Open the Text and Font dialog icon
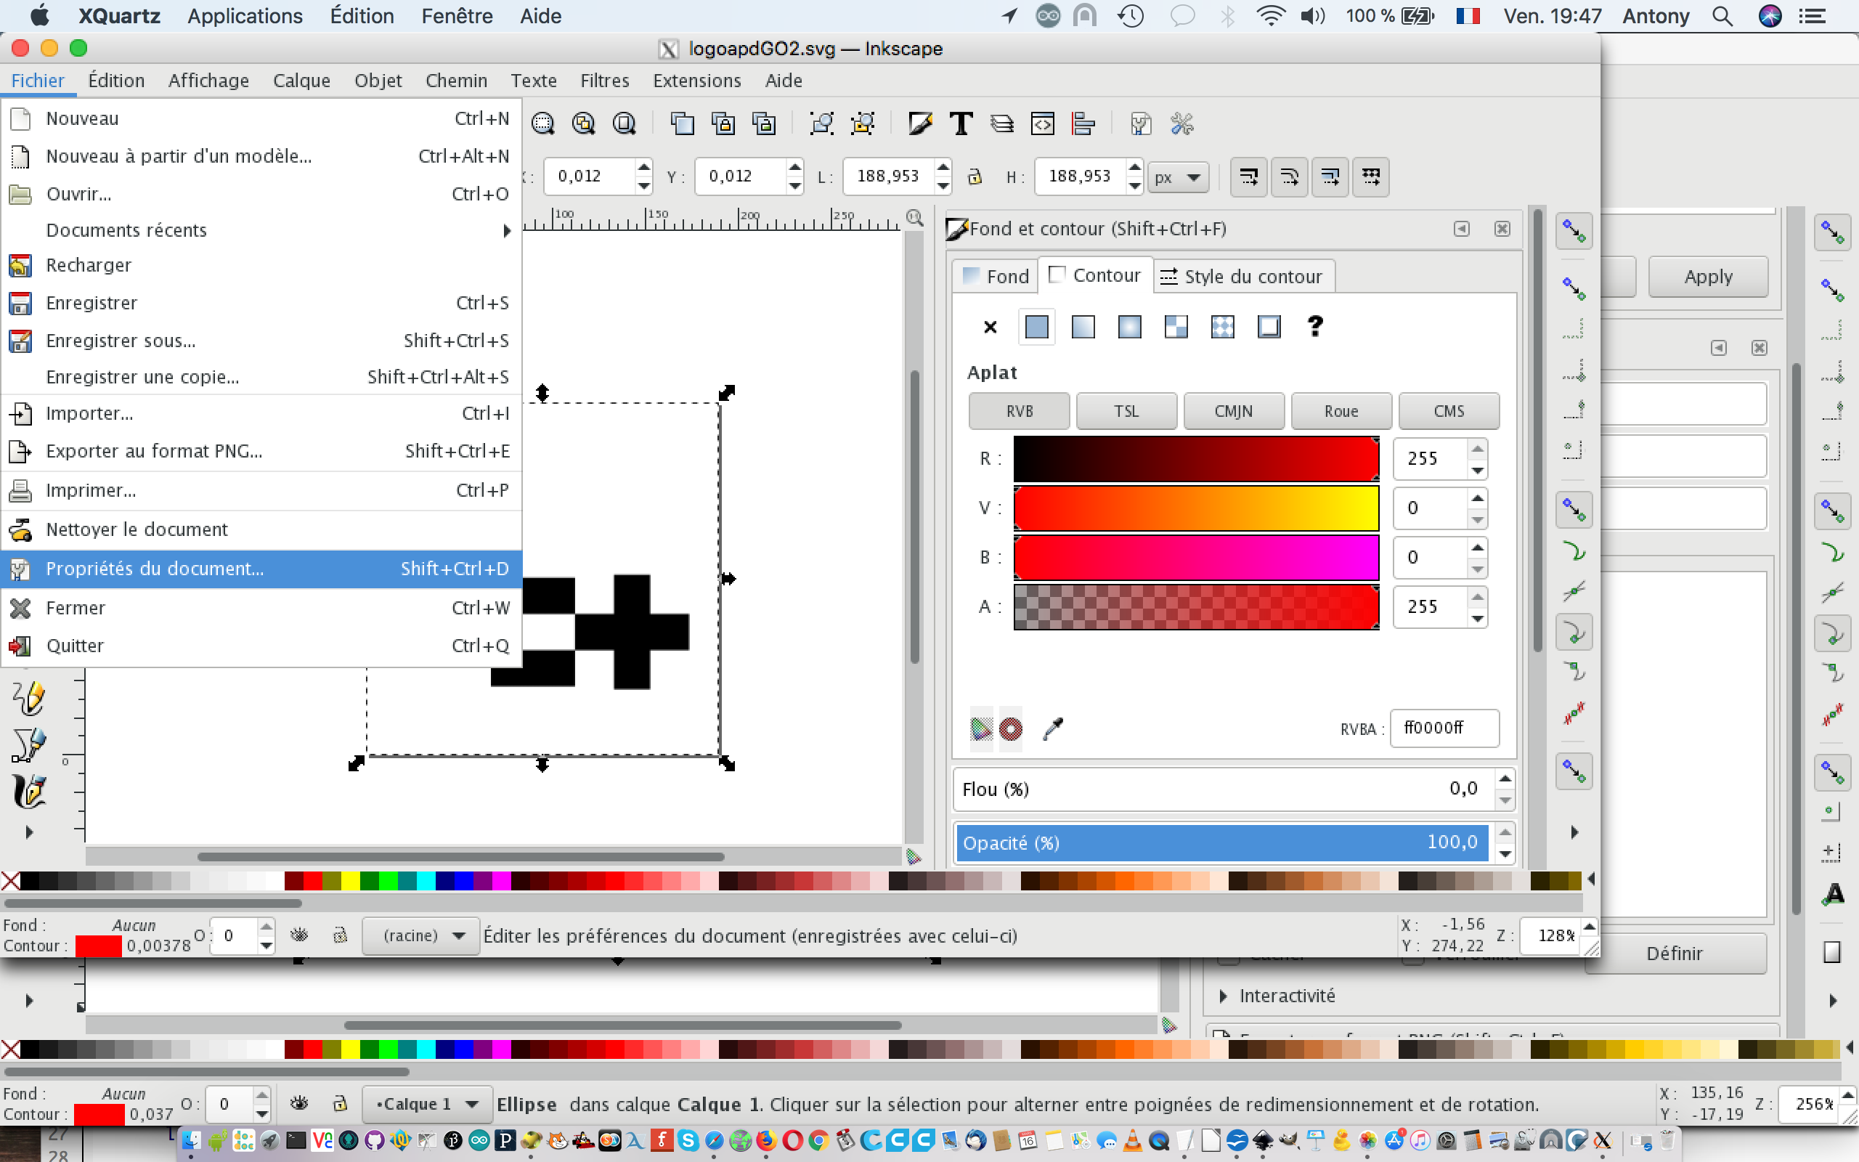The width and height of the screenshot is (1859, 1162). [961, 123]
